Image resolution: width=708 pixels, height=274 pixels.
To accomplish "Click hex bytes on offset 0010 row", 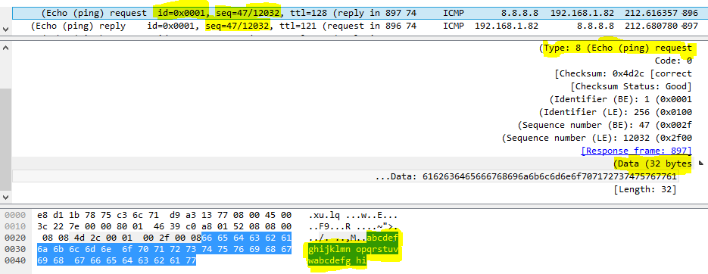I will click(x=164, y=226).
